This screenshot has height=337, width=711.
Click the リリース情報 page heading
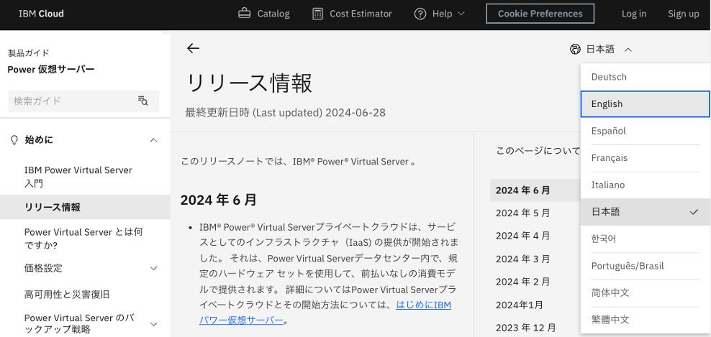pyautogui.click(x=249, y=83)
